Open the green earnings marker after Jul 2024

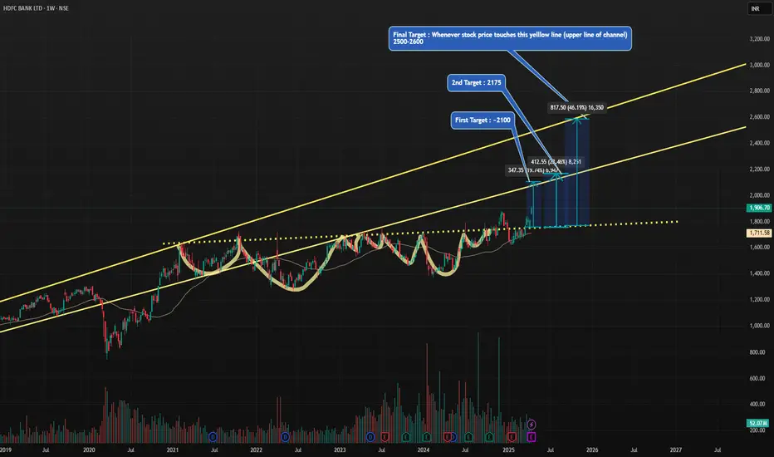click(x=468, y=437)
